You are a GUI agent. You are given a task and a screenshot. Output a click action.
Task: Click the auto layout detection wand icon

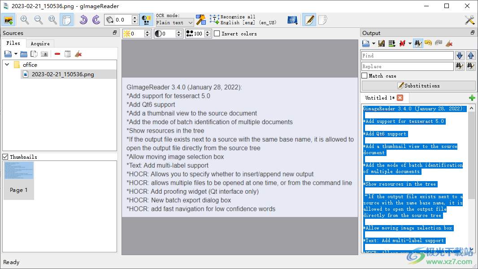pyautogui.click(x=201, y=20)
